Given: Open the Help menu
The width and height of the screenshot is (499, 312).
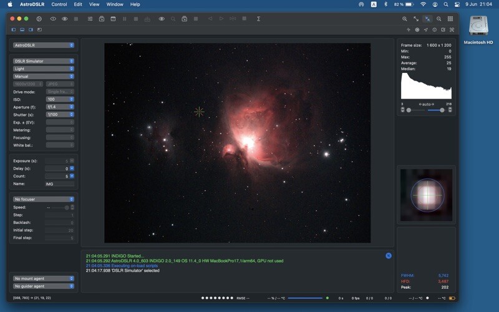Looking at the screenshot, I should coord(135,4).
